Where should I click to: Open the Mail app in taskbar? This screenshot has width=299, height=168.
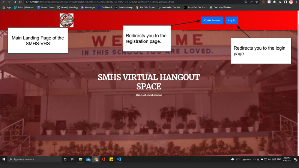click(x=88, y=159)
